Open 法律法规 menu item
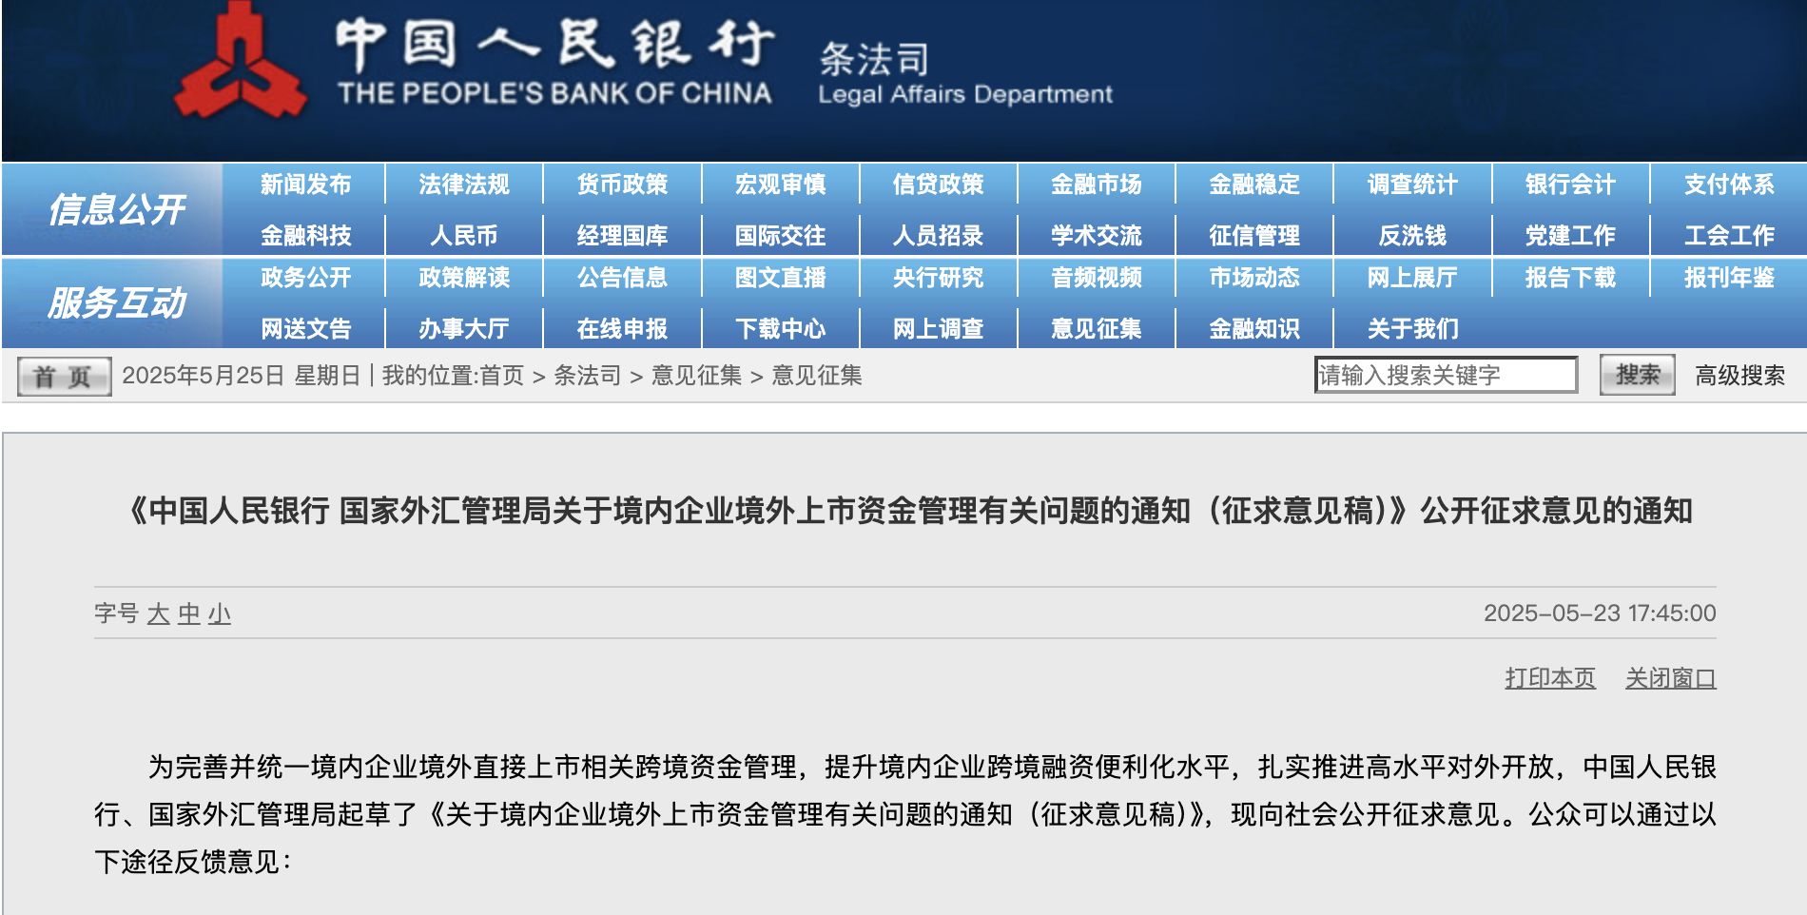 click(464, 185)
